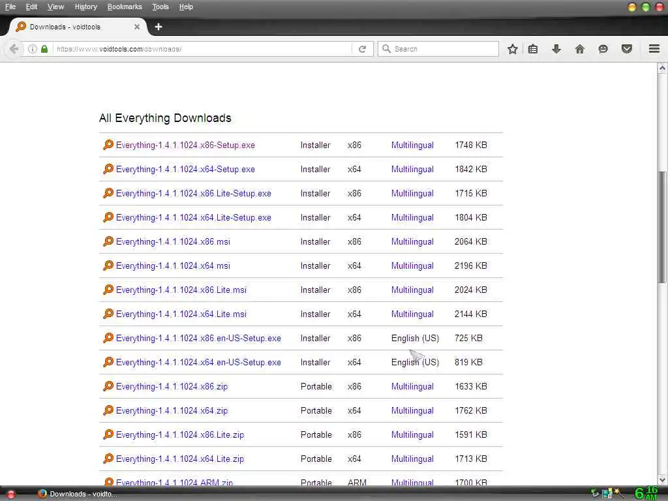
Task: Select the Downloads - voidtools tab
Action: [x=77, y=27]
